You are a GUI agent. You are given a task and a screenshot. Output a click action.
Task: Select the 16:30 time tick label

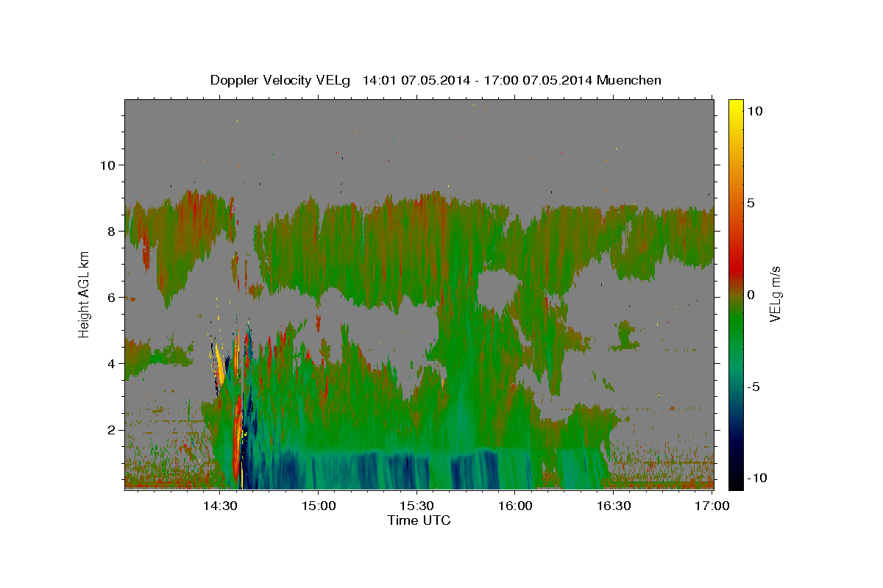click(x=614, y=506)
